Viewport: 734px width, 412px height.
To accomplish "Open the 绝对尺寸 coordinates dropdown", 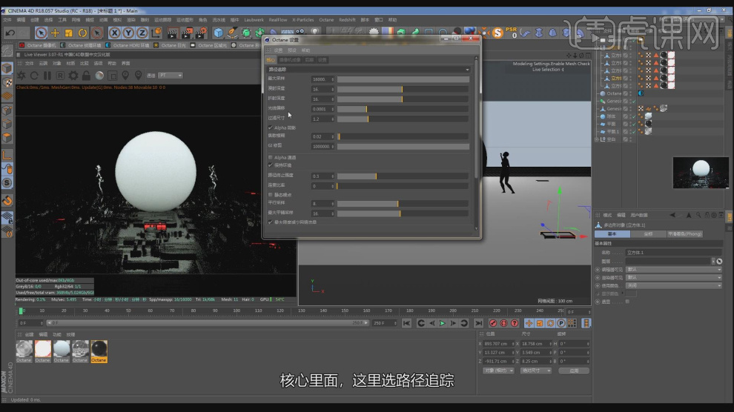I will click(x=535, y=371).
